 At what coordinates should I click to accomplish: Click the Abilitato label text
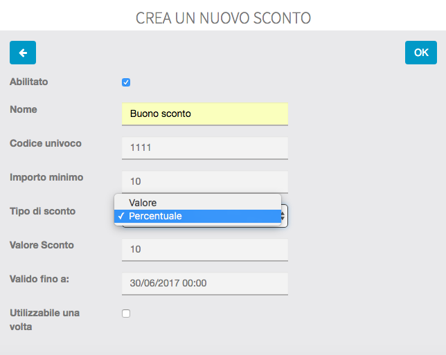coord(29,82)
